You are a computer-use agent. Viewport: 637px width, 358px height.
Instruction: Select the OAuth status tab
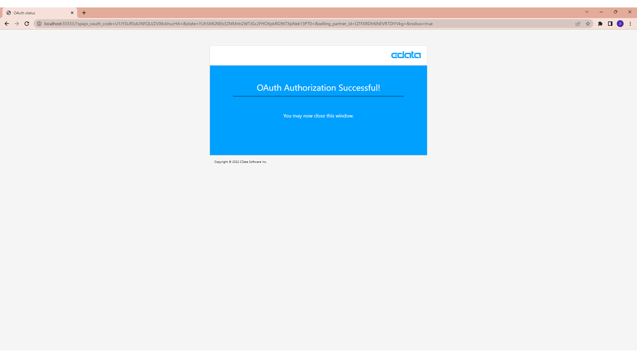40,13
